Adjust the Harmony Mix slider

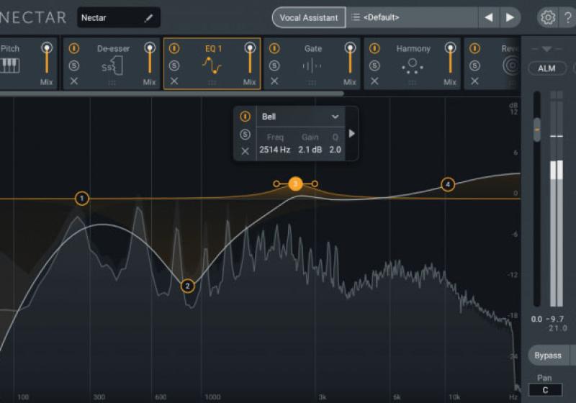(x=451, y=59)
